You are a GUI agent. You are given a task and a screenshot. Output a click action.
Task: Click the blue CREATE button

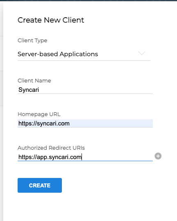pos(40,185)
